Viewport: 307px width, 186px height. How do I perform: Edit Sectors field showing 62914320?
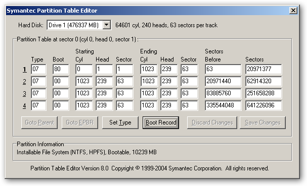click(264, 81)
